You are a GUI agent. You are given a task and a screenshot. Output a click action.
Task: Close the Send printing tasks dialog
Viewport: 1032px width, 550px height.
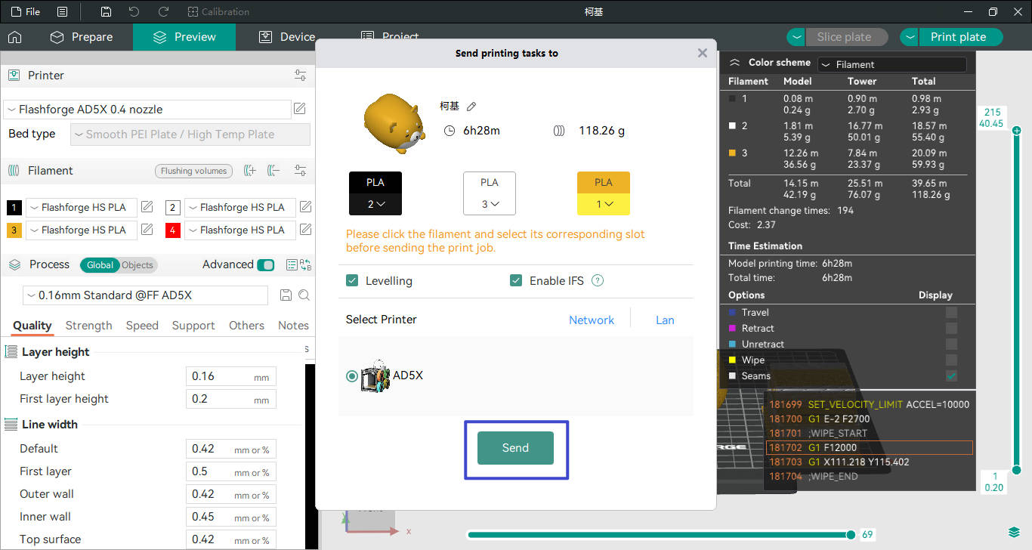pyautogui.click(x=703, y=53)
